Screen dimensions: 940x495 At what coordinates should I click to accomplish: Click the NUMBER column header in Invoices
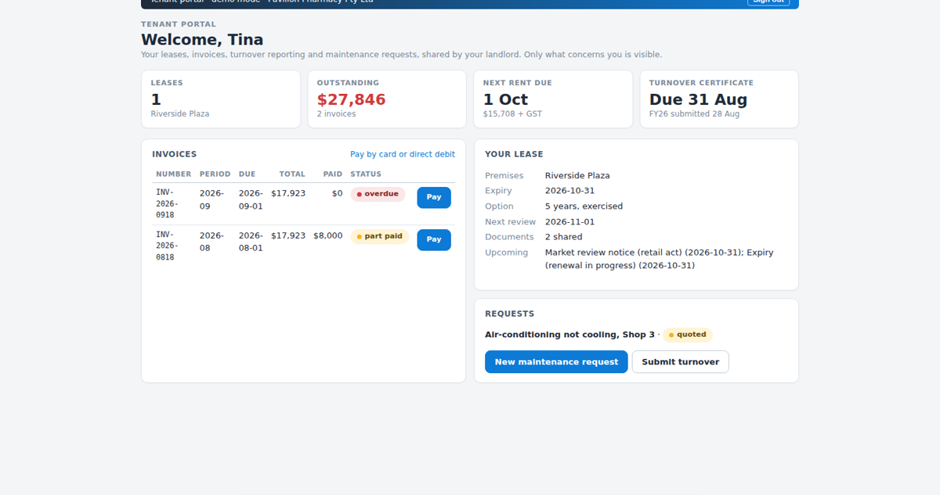point(173,174)
